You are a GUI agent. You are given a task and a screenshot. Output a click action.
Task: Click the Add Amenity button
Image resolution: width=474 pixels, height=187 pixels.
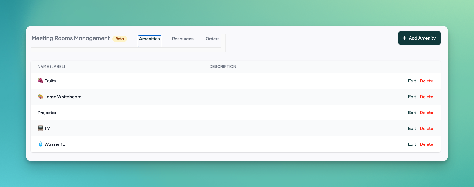click(x=419, y=38)
